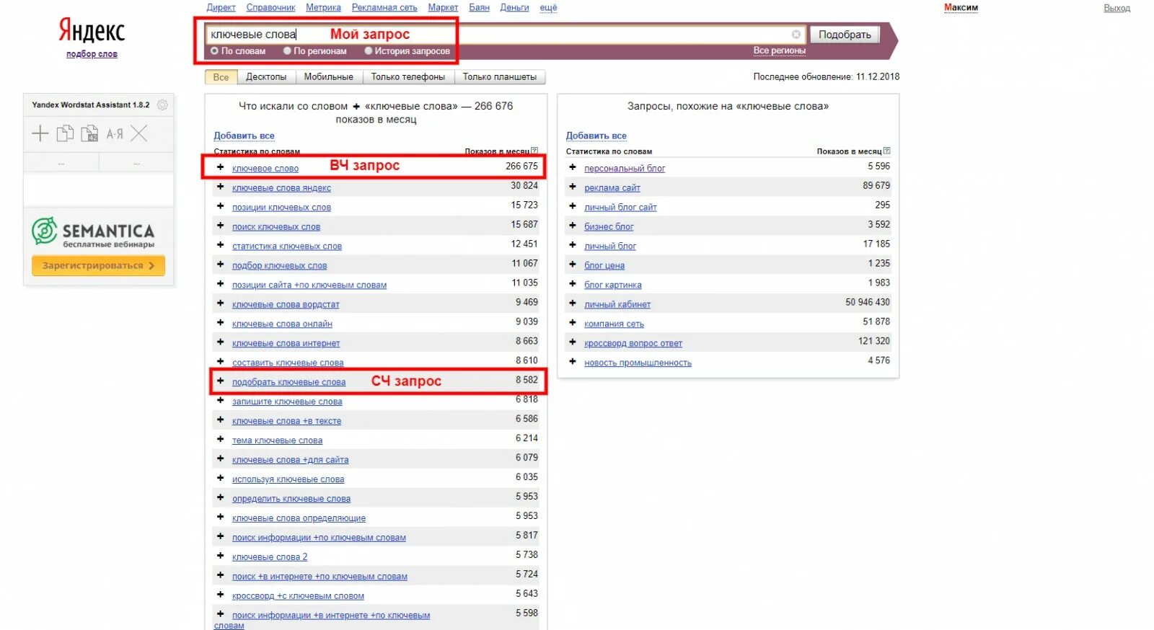Click the 'Подобрать' button
The image size is (1154, 630).
pyautogui.click(x=845, y=35)
